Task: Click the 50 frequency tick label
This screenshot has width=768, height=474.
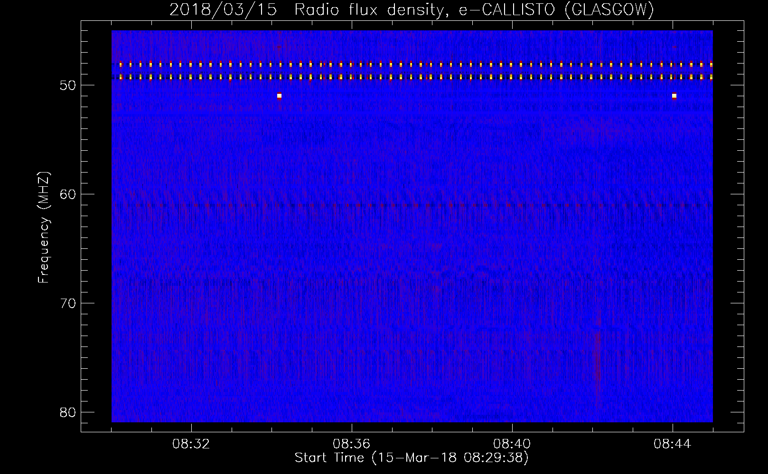Action: point(68,85)
